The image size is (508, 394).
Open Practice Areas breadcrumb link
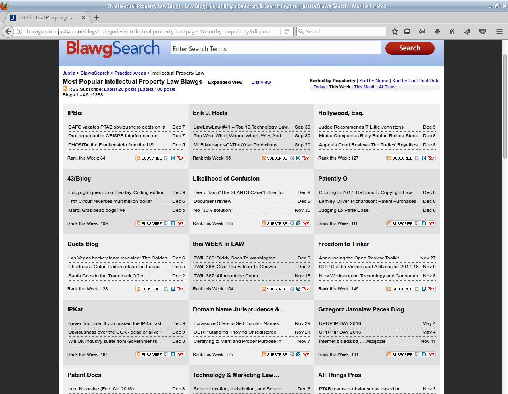coord(130,73)
